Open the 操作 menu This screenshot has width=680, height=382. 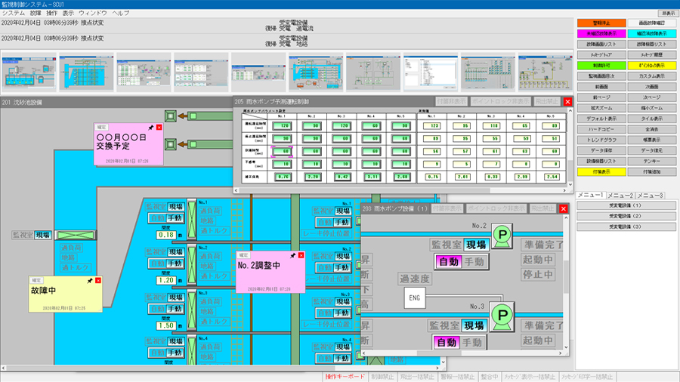[51, 13]
